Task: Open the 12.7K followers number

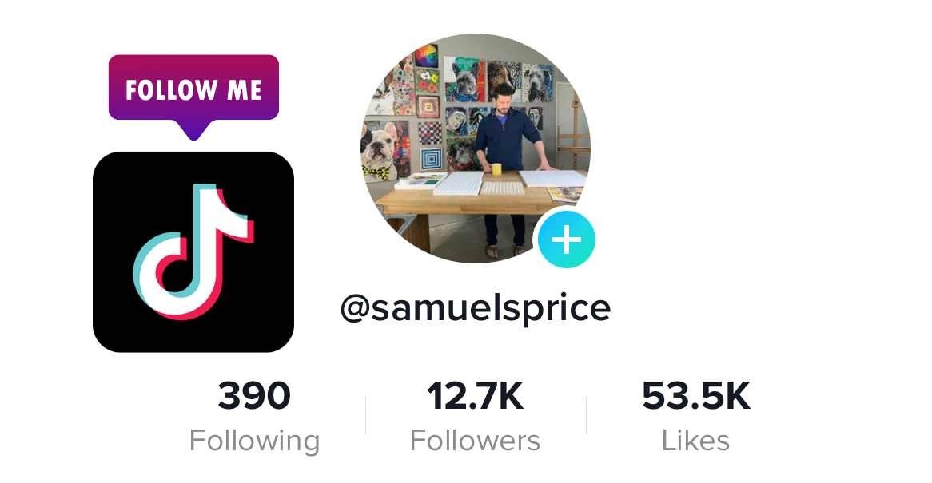Action: [x=475, y=396]
